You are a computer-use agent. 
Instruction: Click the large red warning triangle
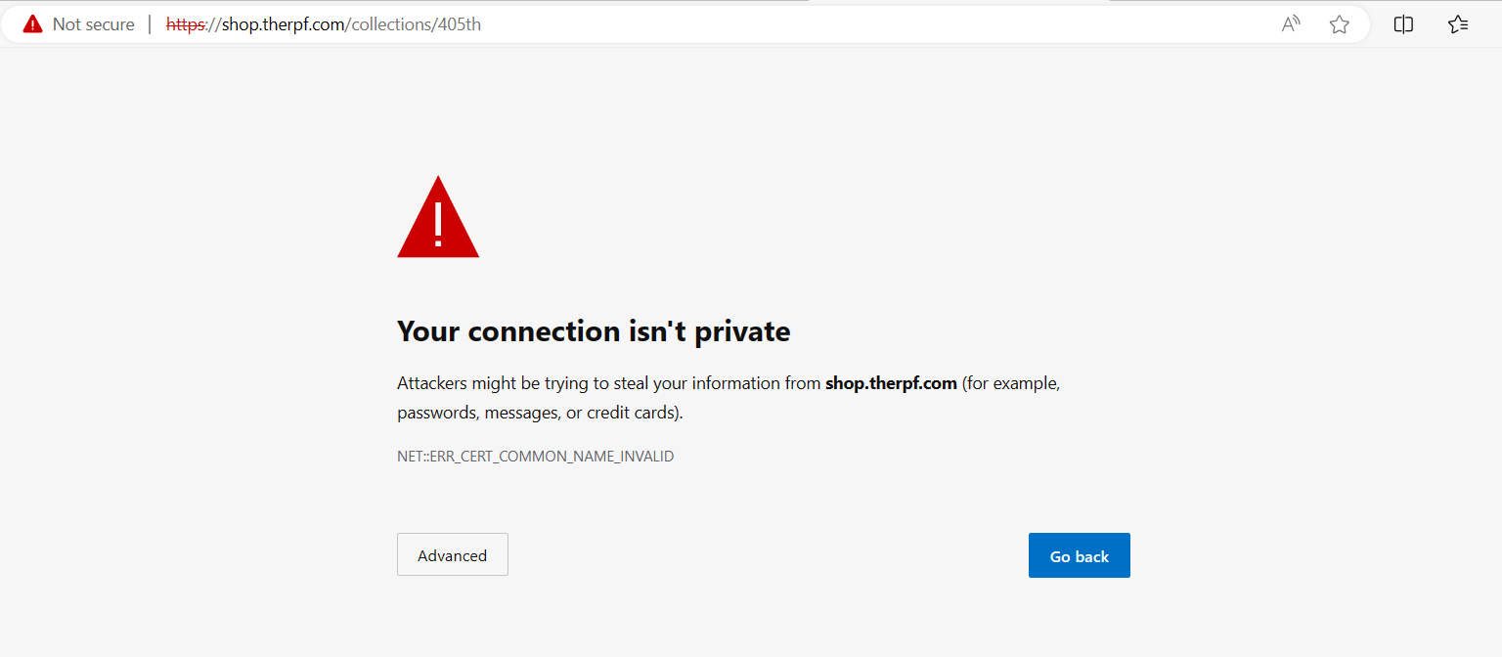438,219
